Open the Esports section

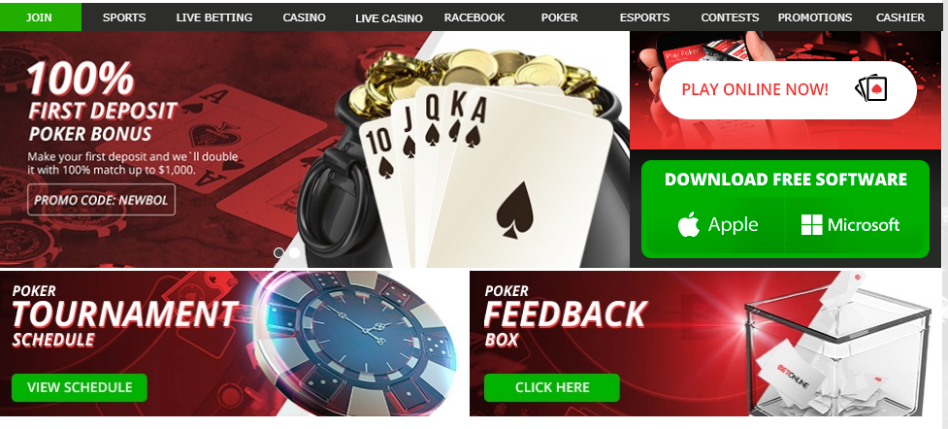click(x=644, y=17)
